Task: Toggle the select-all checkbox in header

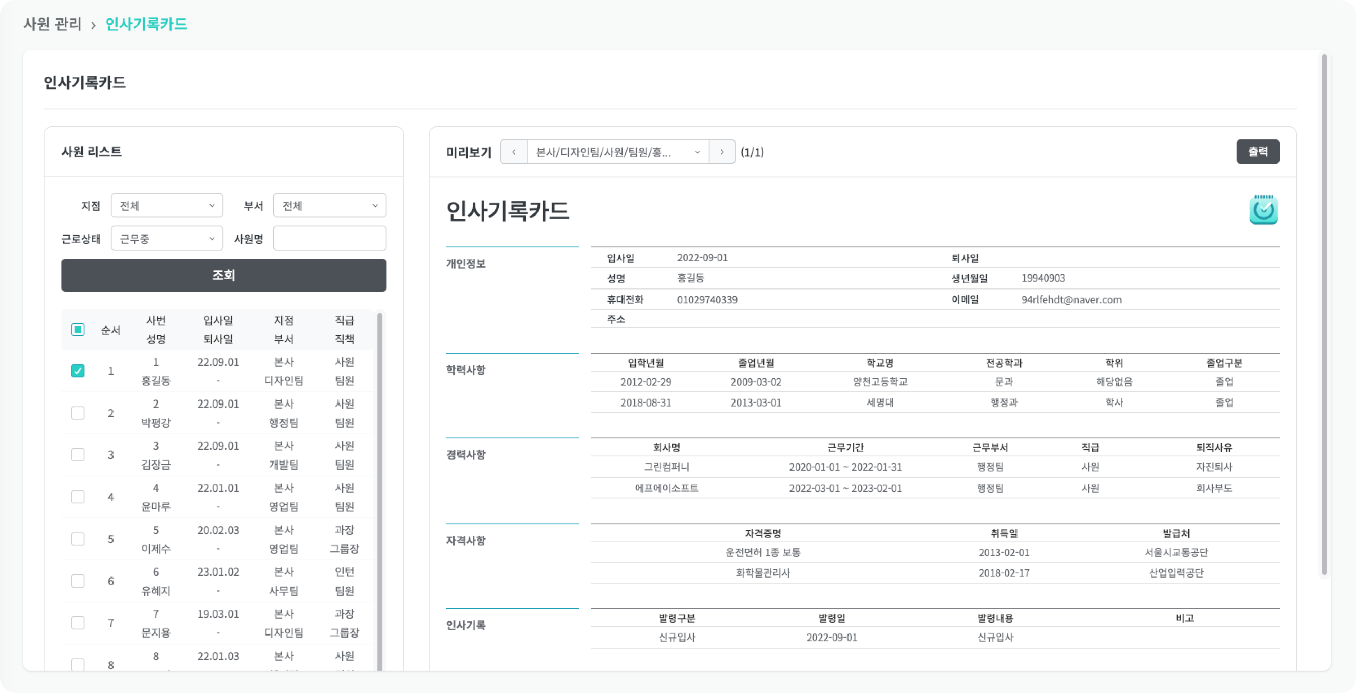Action: [x=78, y=330]
